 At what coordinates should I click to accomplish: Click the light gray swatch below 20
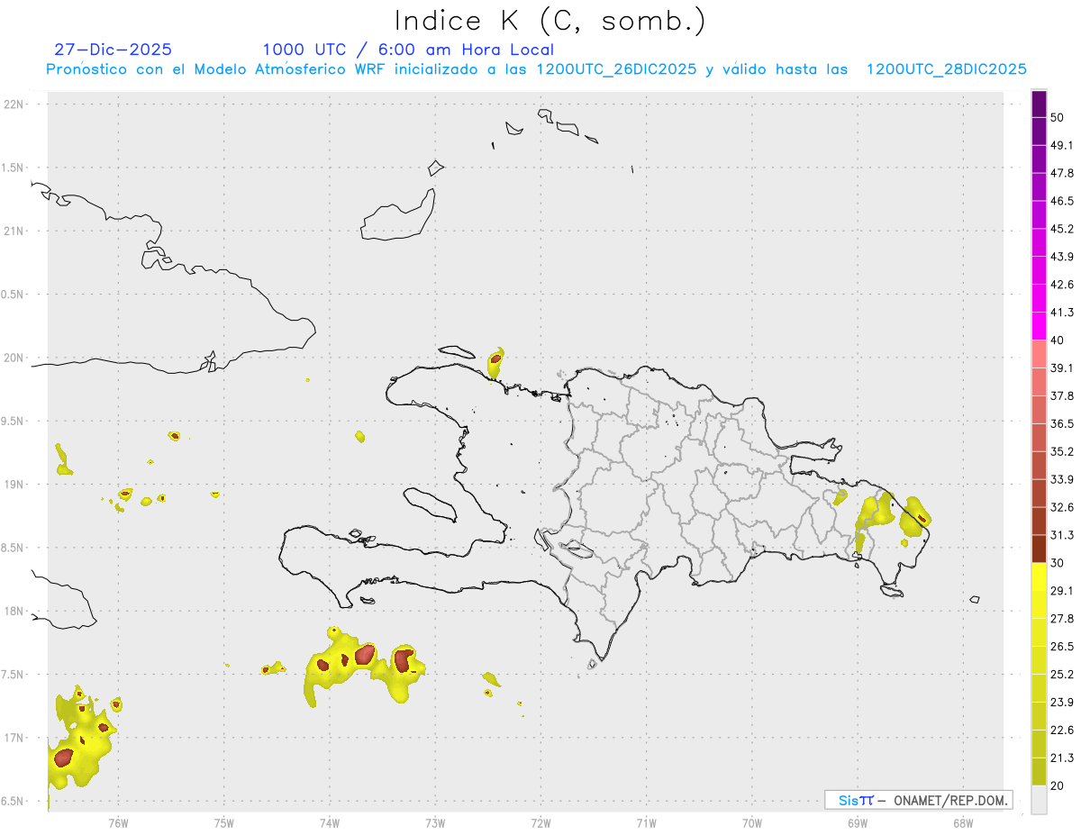tap(1040, 799)
